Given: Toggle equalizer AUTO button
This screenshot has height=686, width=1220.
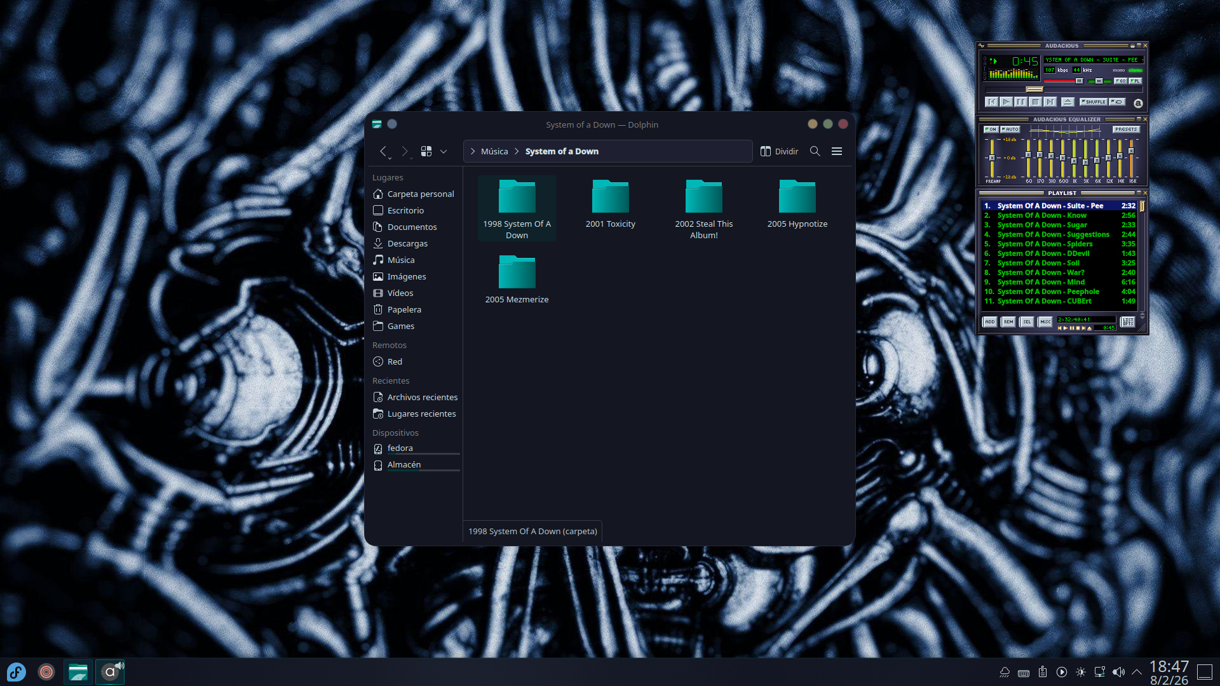Looking at the screenshot, I should [x=1010, y=130].
